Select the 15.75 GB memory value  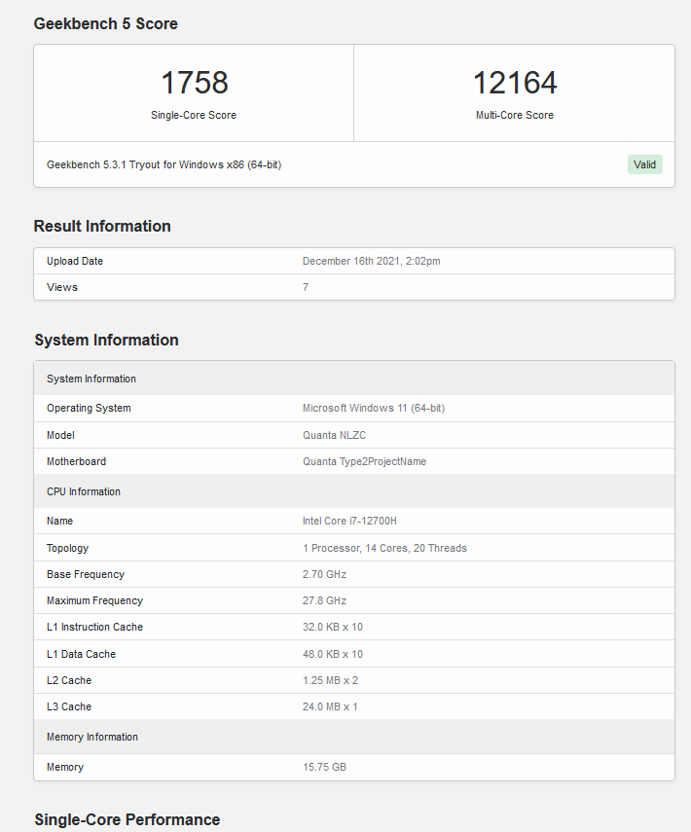pyautogui.click(x=324, y=767)
